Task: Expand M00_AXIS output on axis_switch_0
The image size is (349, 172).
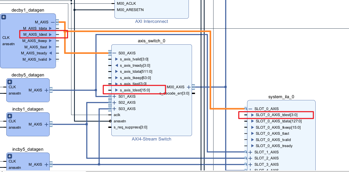Action: click(x=189, y=87)
